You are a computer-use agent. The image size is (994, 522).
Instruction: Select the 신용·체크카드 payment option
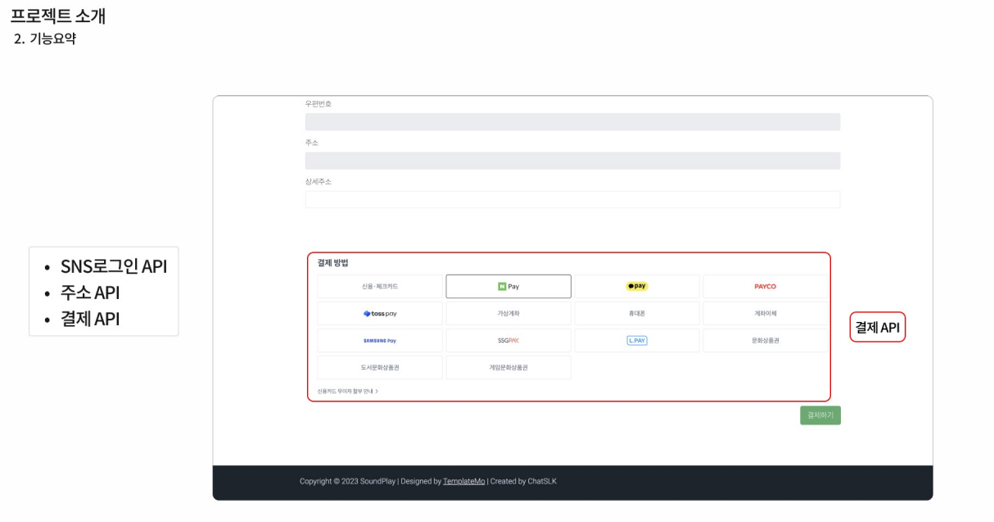[x=380, y=287]
